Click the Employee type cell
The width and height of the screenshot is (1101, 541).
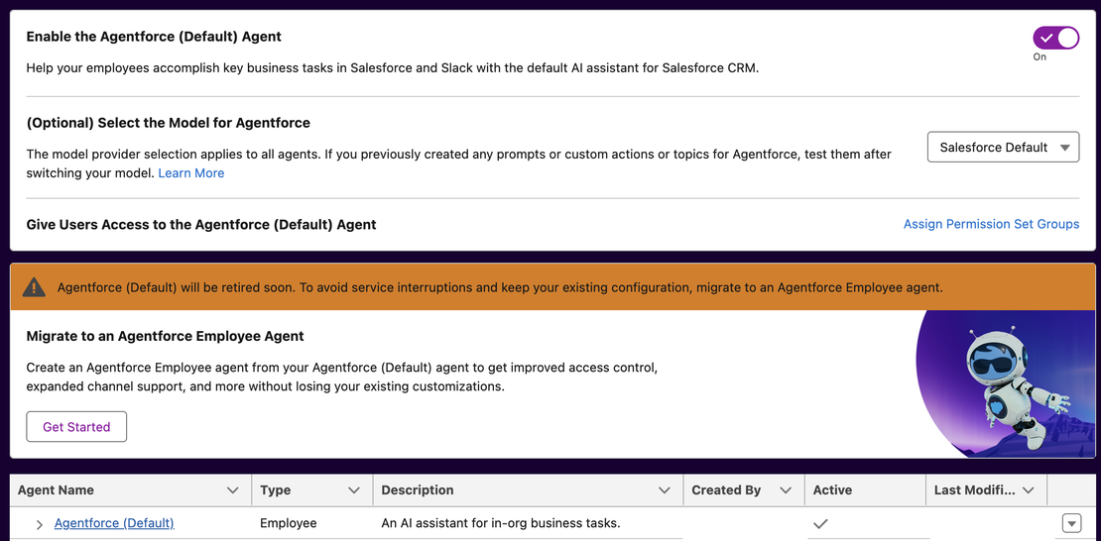[288, 523]
